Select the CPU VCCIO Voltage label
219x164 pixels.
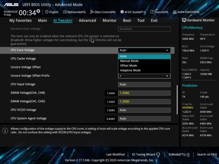(x=23, y=110)
